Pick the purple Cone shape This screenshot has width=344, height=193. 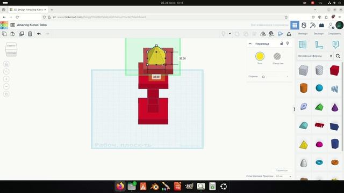(335, 107)
